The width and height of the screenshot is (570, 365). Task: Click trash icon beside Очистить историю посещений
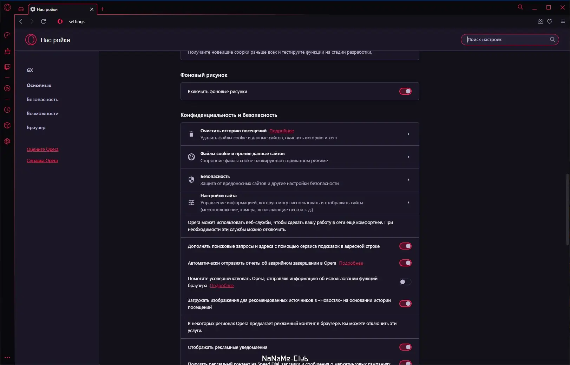click(x=191, y=134)
